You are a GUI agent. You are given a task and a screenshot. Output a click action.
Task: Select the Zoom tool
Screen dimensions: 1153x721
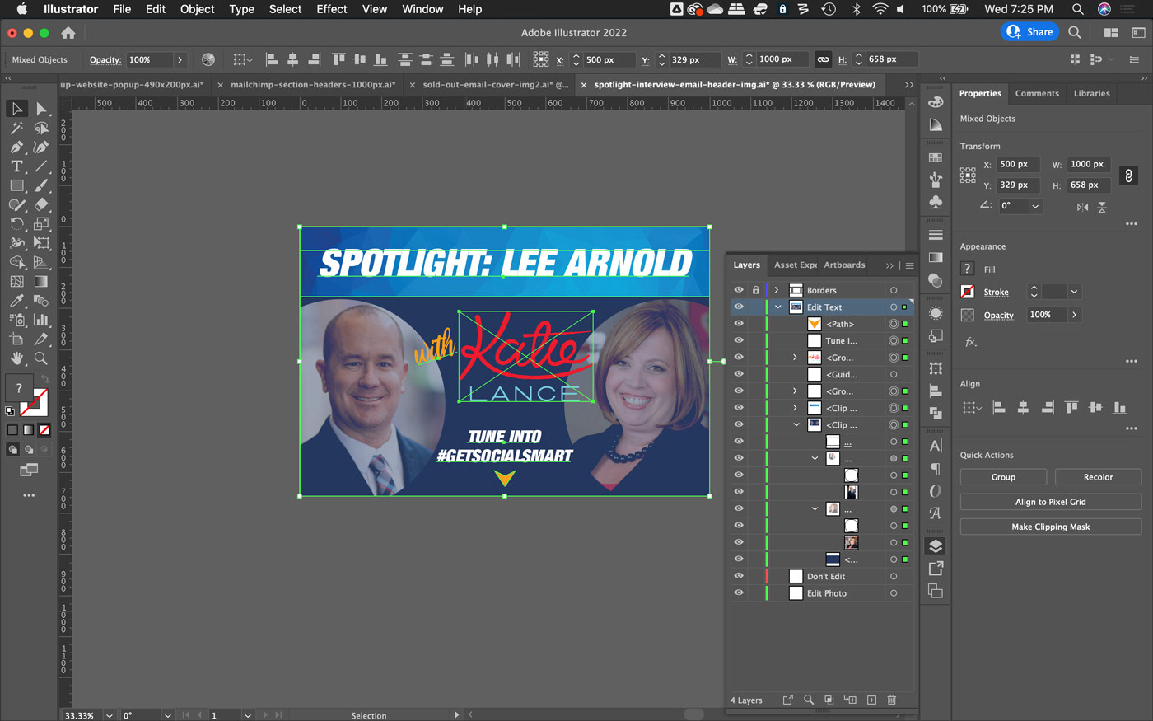[41, 358]
